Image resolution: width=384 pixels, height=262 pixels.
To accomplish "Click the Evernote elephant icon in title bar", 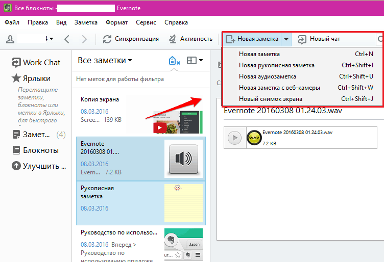I will (x=8, y=8).
